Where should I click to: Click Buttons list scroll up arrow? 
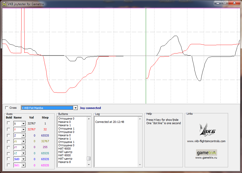click(89, 119)
